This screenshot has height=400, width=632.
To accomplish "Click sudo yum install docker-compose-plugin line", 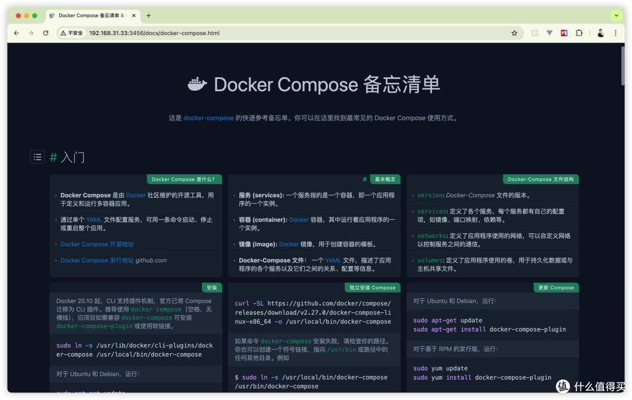I will pos(482,377).
